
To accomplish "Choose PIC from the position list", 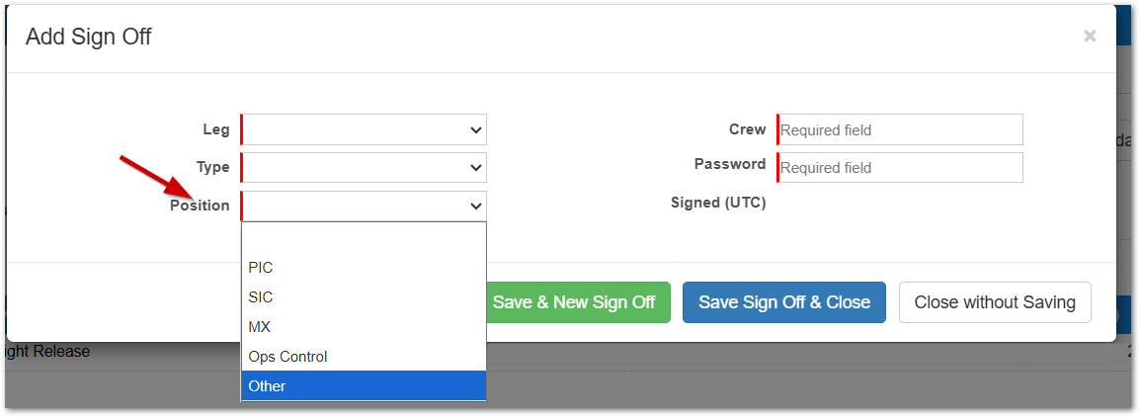I will [x=364, y=268].
